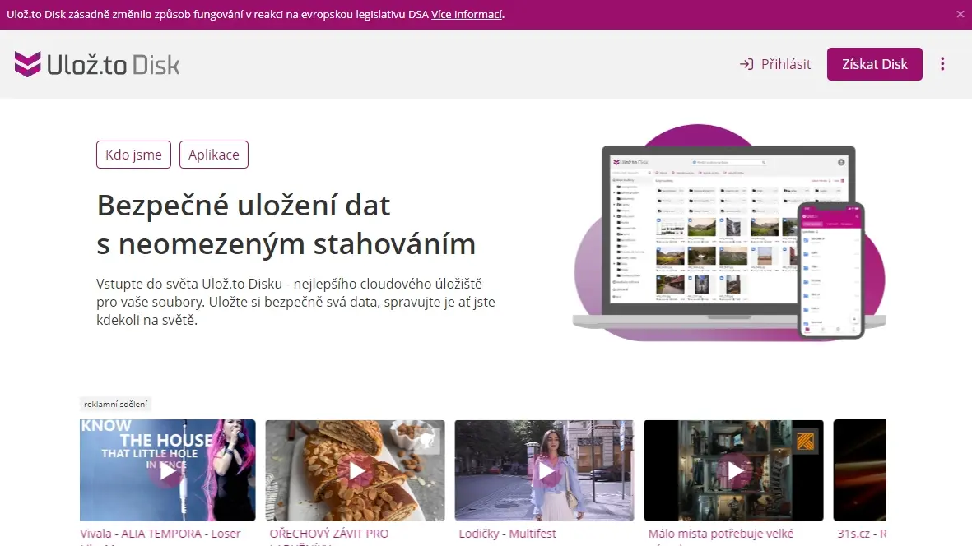Click the partially visible 31s.cz video thumbnail
This screenshot has height=546, width=972.
click(x=860, y=470)
